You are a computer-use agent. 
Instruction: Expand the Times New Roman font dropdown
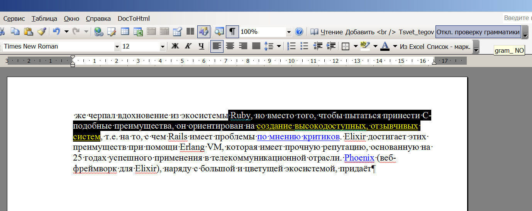117,47
